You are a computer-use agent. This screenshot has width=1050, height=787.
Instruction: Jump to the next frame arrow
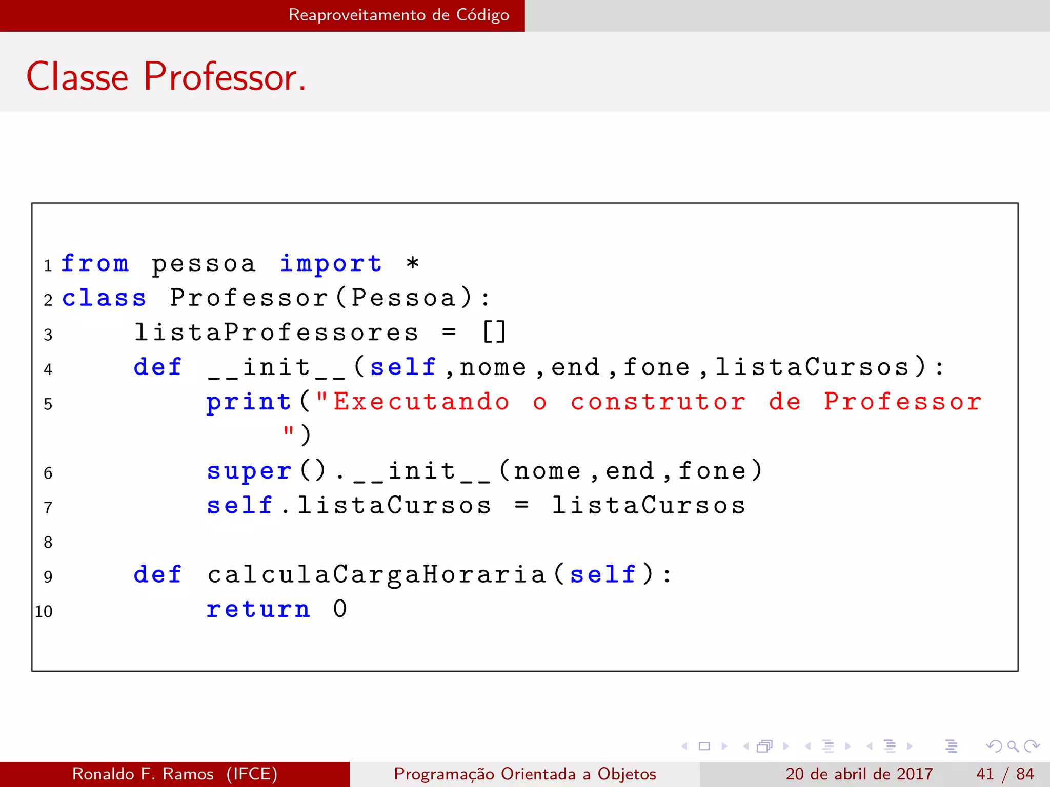[x=786, y=746]
